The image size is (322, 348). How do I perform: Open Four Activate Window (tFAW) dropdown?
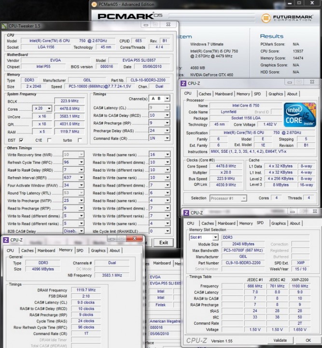click(81, 185)
